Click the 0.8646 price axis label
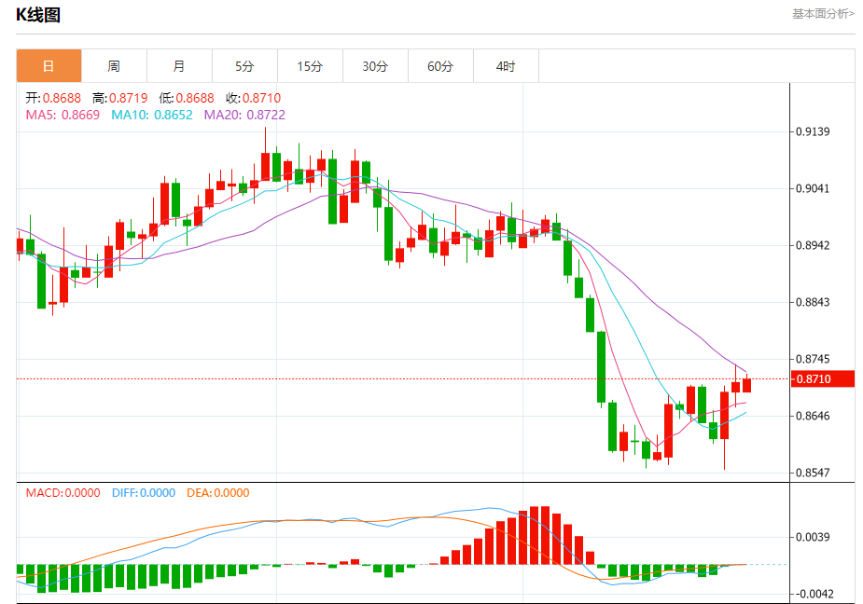 pos(813,416)
